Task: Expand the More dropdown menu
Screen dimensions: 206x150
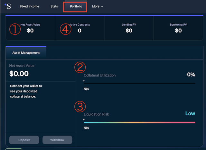Action: (x=97, y=6)
